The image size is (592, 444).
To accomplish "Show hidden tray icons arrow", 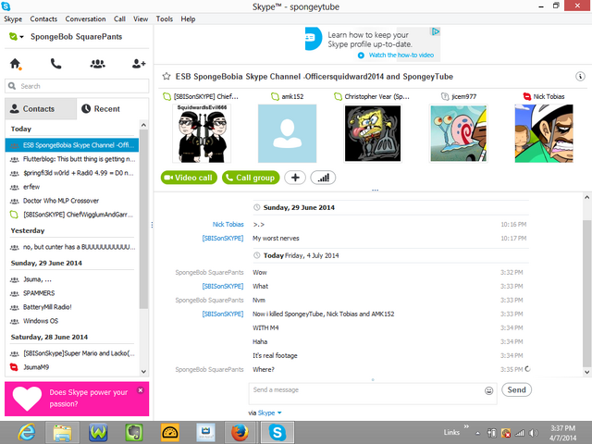I will [x=477, y=433].
